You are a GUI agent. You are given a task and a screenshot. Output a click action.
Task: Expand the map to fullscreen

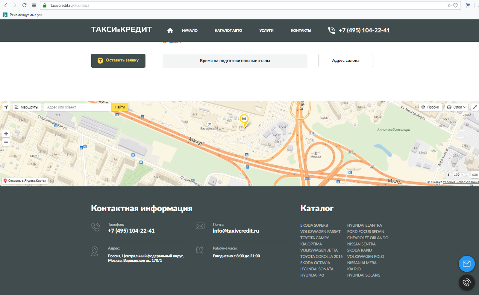point(475,107)
